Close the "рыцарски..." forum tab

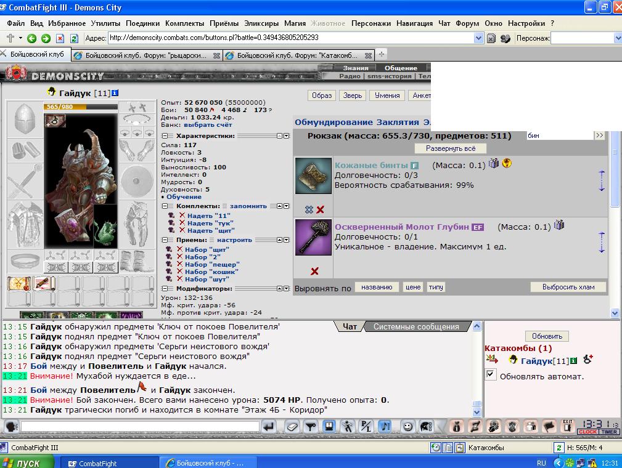[216, 55]
